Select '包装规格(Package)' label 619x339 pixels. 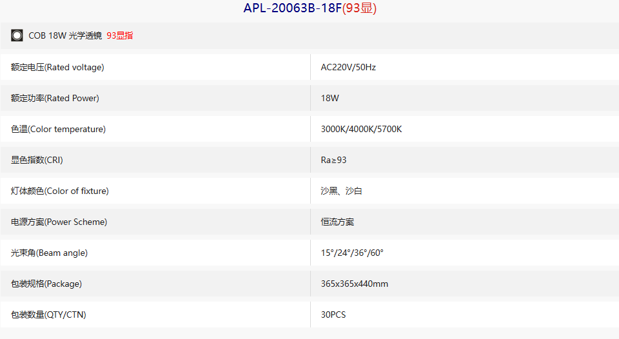46,284
